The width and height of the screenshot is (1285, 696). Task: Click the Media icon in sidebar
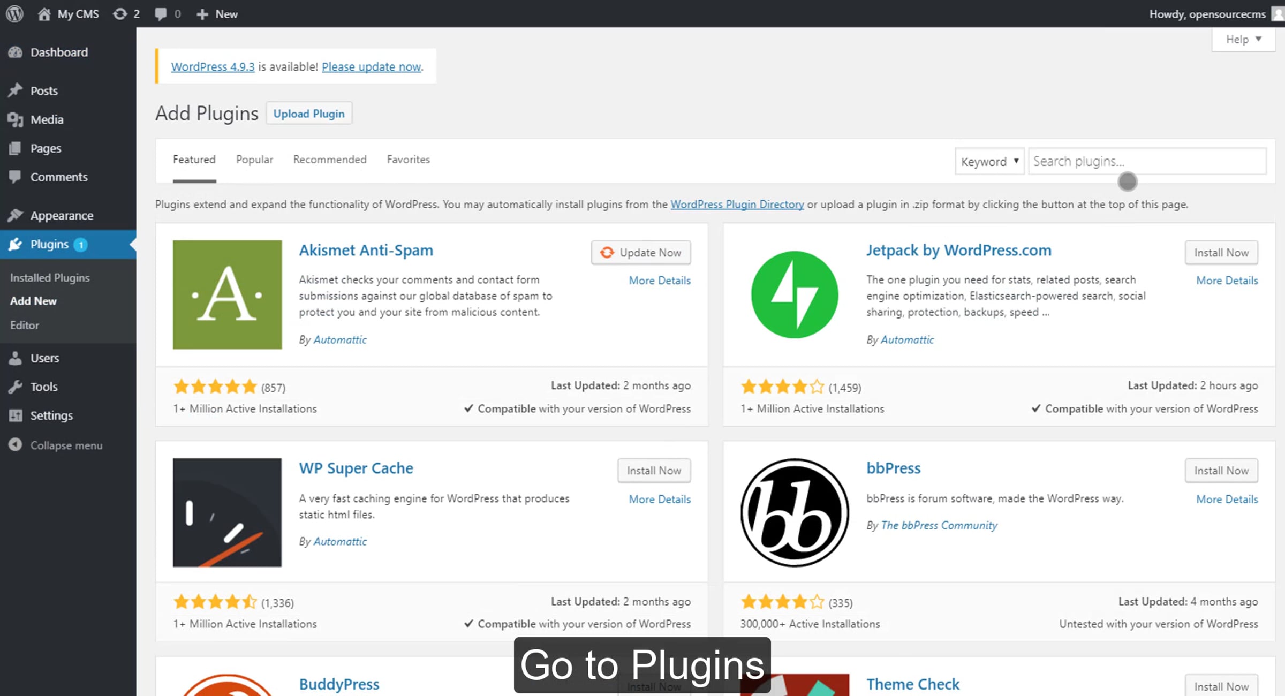coord(16,119)
